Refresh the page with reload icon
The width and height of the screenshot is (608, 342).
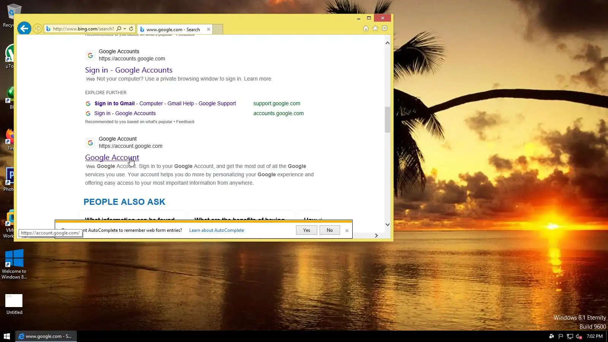point(131,28)
